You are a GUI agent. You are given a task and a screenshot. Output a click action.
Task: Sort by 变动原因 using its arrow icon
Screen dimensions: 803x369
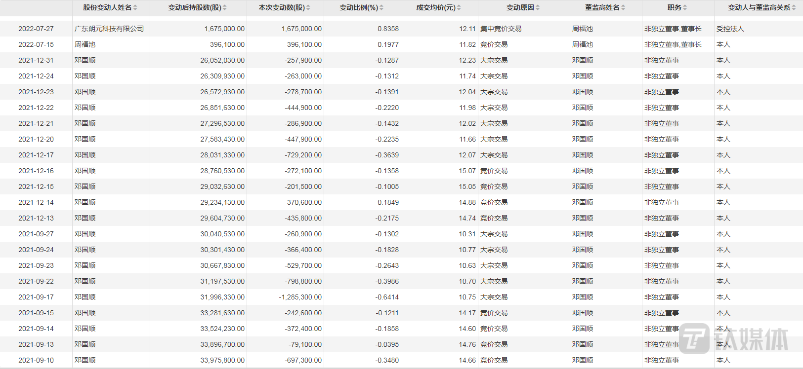tap(538, 8)
